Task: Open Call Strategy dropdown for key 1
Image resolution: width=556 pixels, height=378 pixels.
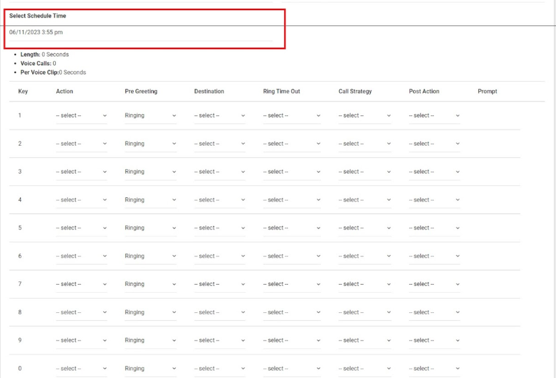Action: (365, 115)
